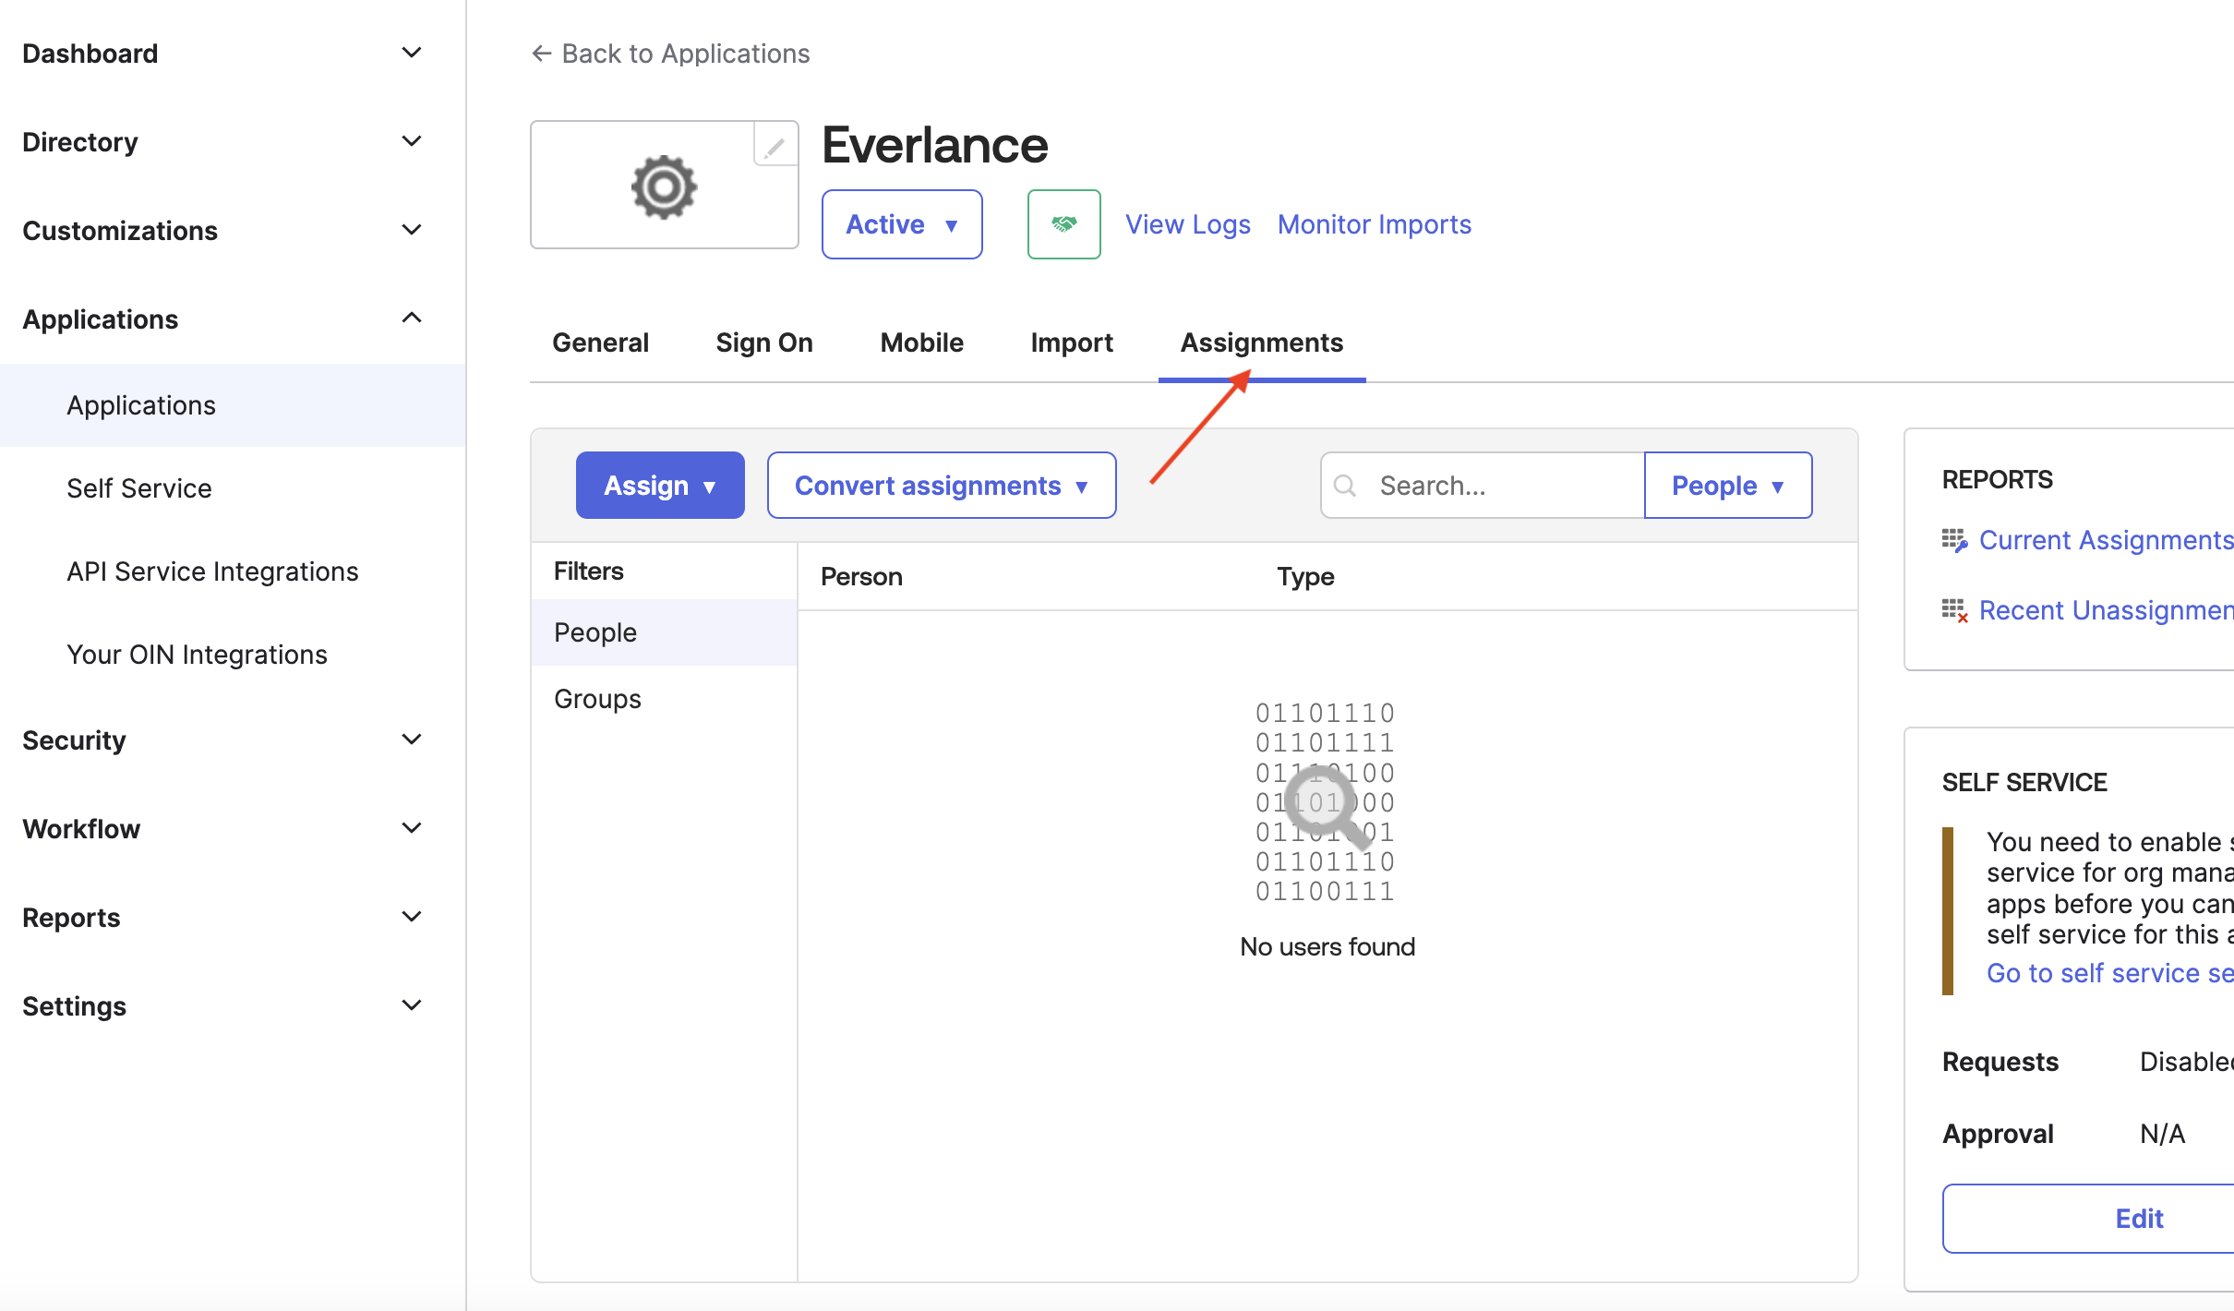Open the Convert assignments dropdown
2234x1311 pixels.
pos(941,486)
